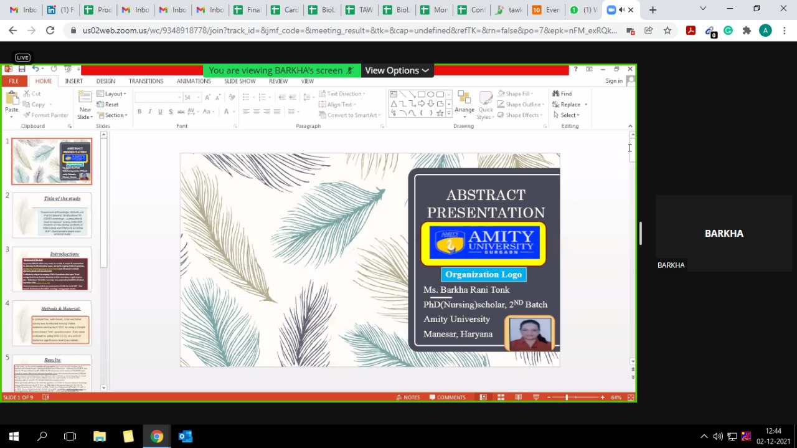Select the Text Box shape in gallery
The height and width of the screenshot is (448, 797).
point(394,95)
